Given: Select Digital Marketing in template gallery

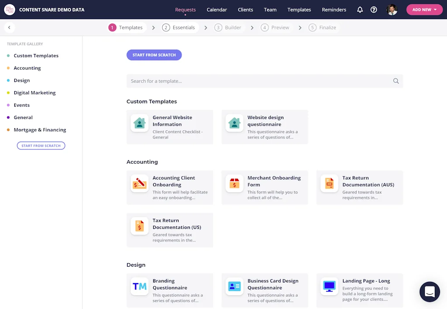Looking at the screenshot, I should (x=34, y=93).
